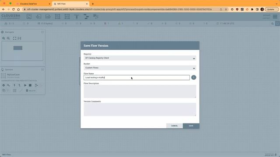Click the Actual size icon in Navigate panel

click(x=19, y=38)
